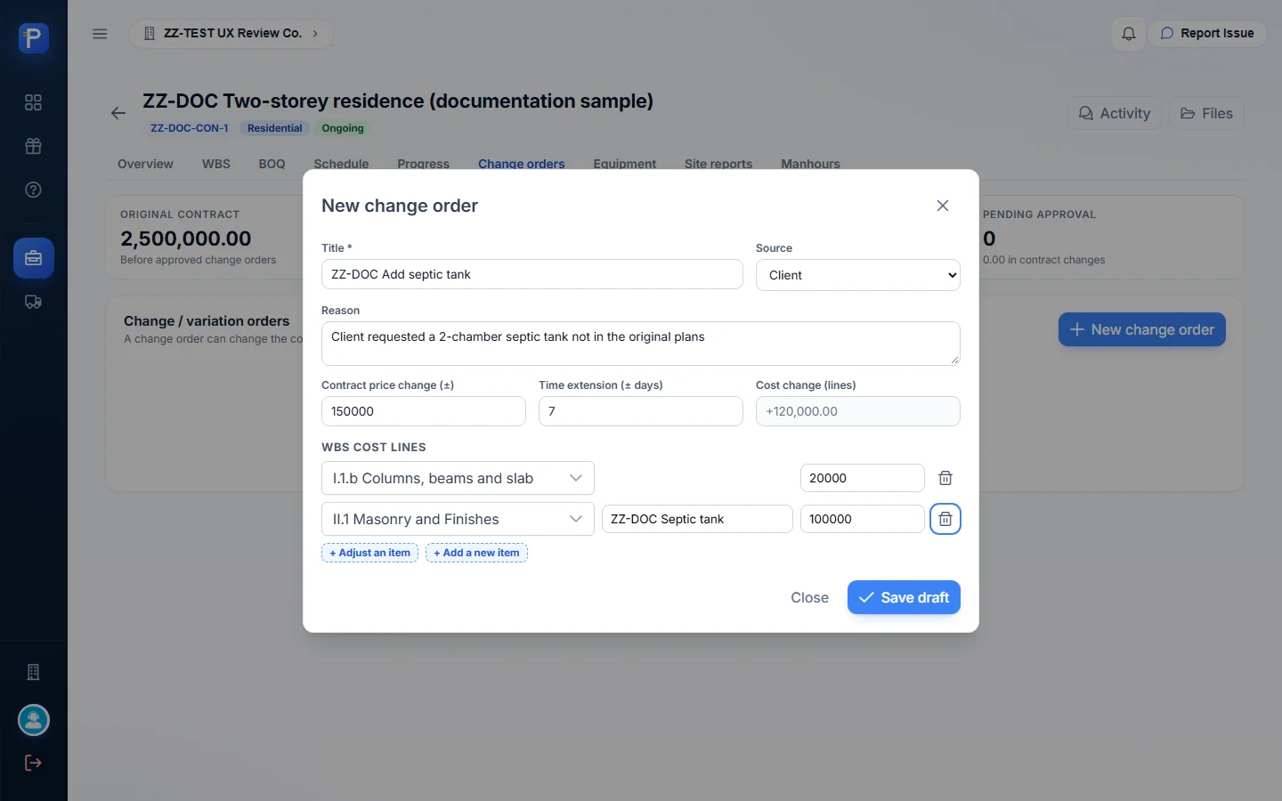Focus the Title field with ZZ-DOC Add septic tank

(x=532, y=274)
